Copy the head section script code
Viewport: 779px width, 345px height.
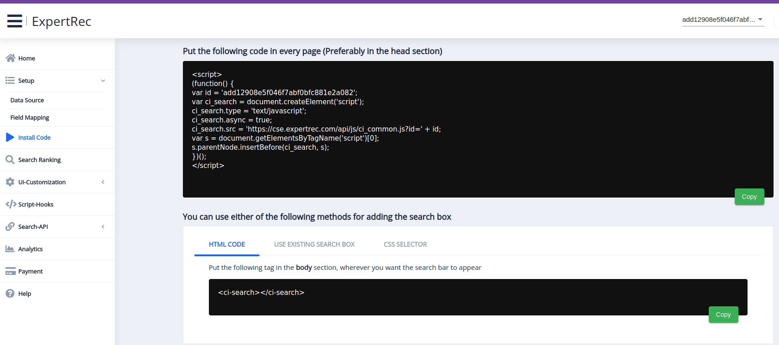click(x=749, y=197)
